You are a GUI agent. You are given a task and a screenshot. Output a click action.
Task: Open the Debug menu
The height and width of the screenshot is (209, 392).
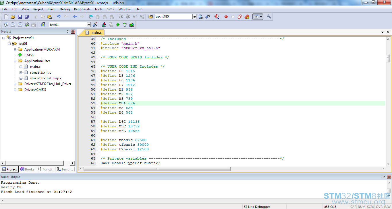point(65,9)
